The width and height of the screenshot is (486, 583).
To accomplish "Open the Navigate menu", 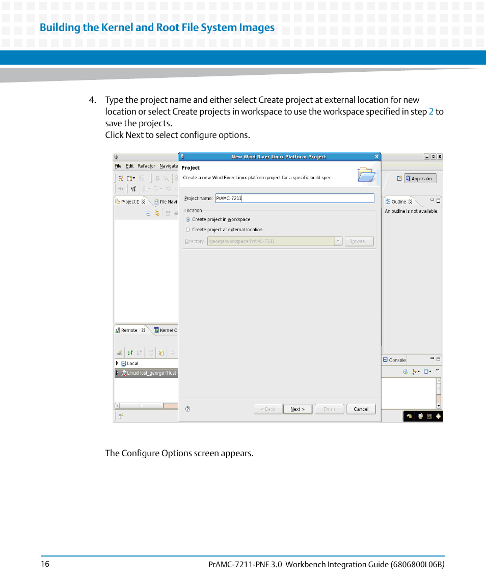I will click(169, 166).
